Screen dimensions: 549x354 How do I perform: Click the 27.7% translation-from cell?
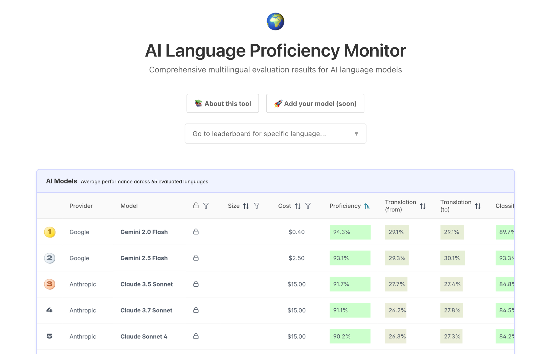pos(396,284)
